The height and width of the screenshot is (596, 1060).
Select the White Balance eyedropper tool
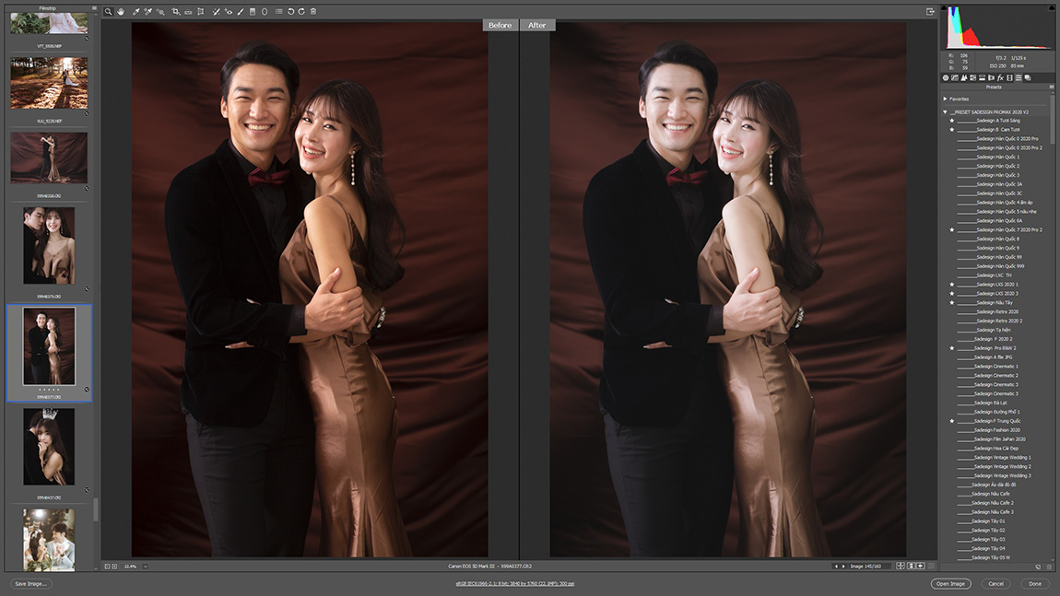135,12
